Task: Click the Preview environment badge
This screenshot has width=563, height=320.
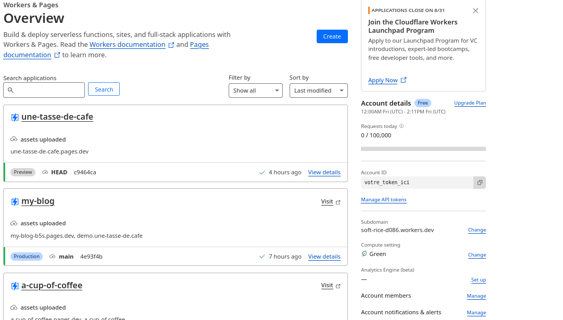Action: 23,172
